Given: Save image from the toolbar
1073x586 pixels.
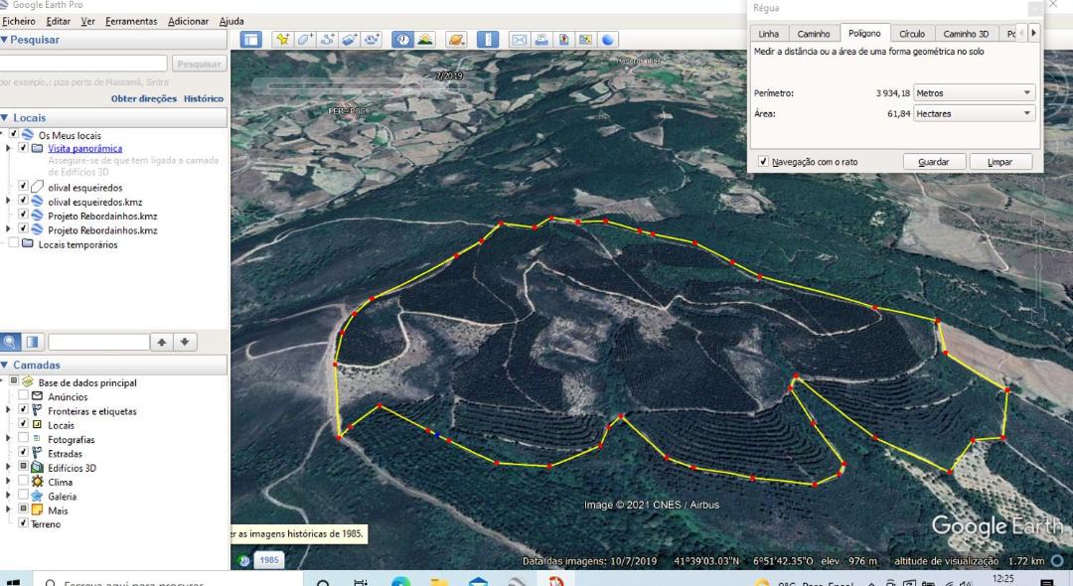Looking at the screenshot, I should [x=563, y=40].
